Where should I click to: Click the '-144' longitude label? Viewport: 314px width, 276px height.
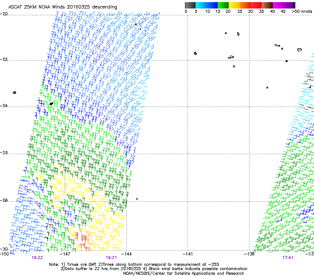(126, 254)
